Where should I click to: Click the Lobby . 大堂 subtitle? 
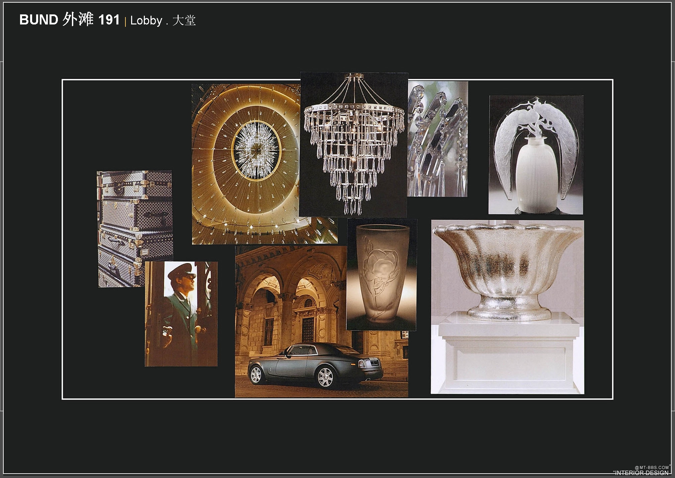(163, 21)
